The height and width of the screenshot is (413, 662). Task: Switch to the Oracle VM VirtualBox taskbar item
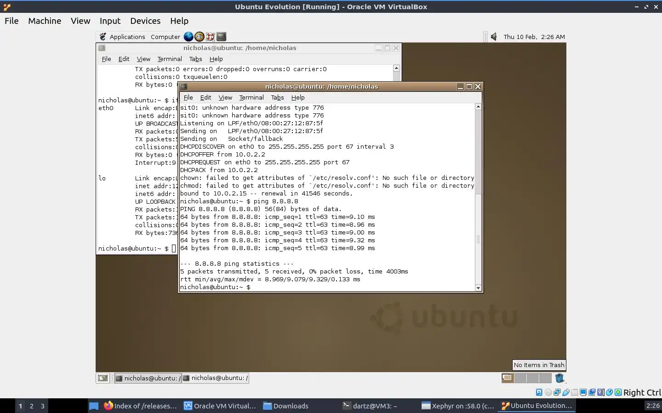[220, 406]
